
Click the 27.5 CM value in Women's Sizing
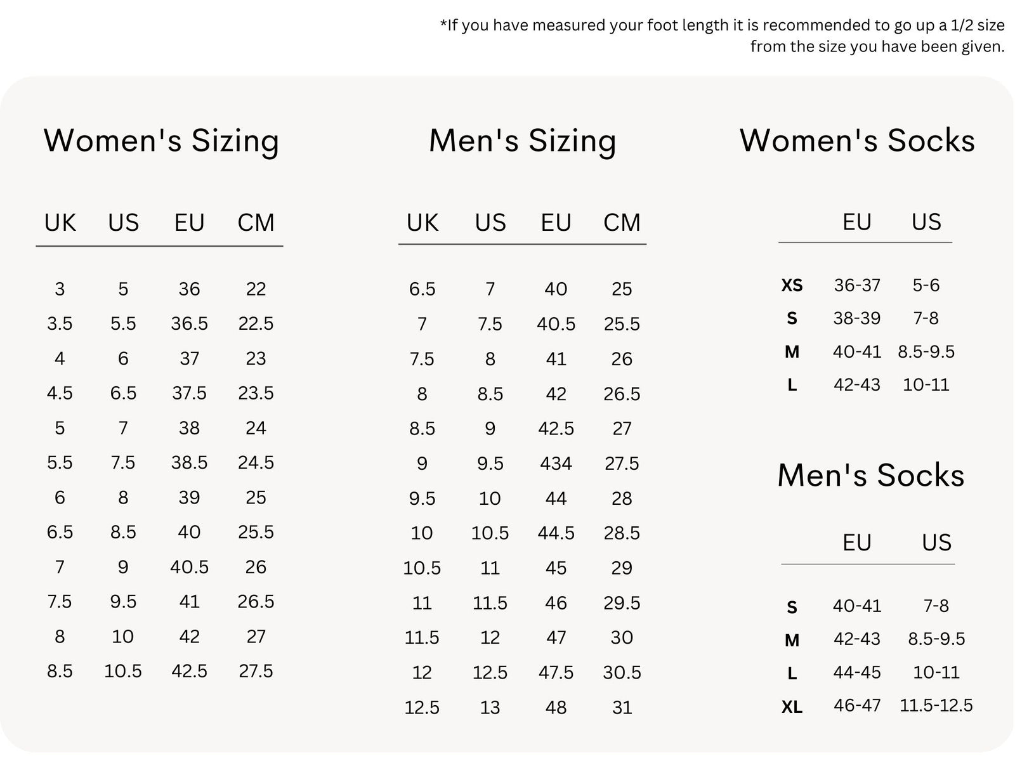pos(256,671)
